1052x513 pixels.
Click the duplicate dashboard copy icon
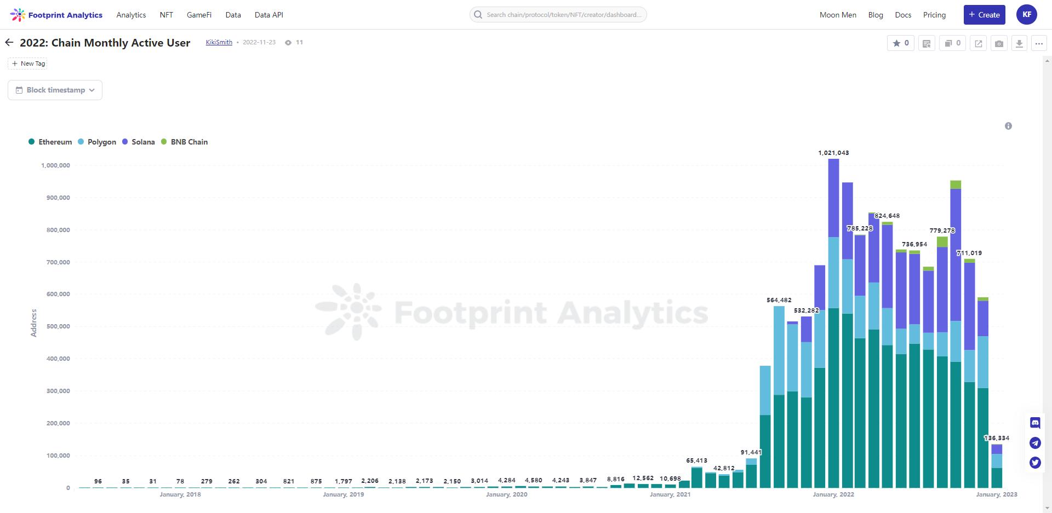click(x=953, y=43)
